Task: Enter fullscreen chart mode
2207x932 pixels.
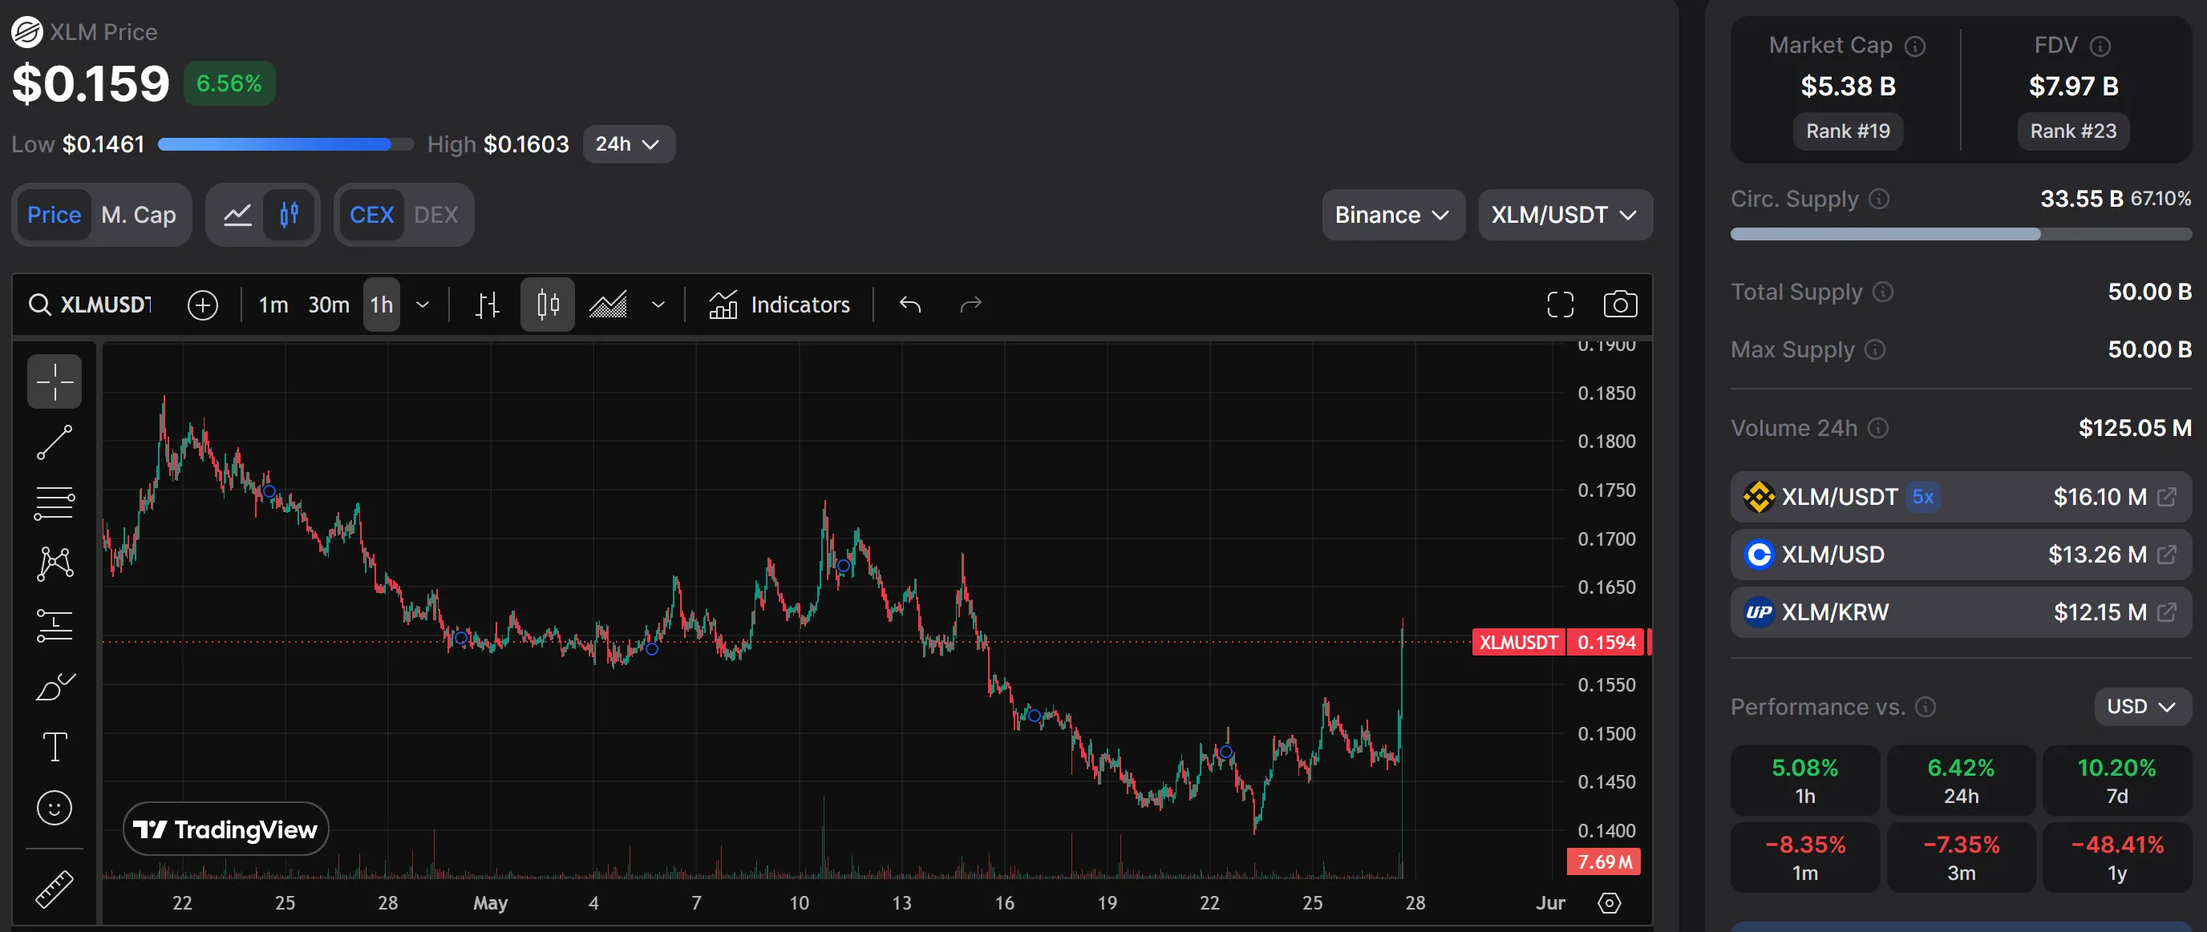Action: point(1560,305)
